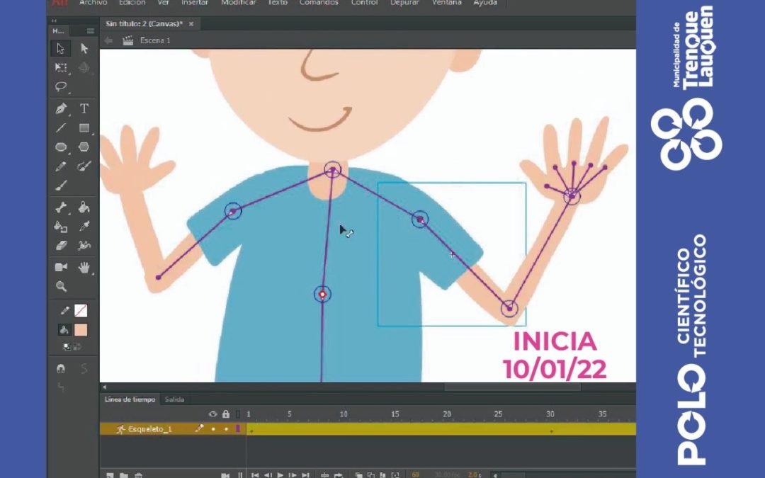Pick the Text tool
Image resolution: width=765 pixels, height=478 pixels.
[84, 108]
